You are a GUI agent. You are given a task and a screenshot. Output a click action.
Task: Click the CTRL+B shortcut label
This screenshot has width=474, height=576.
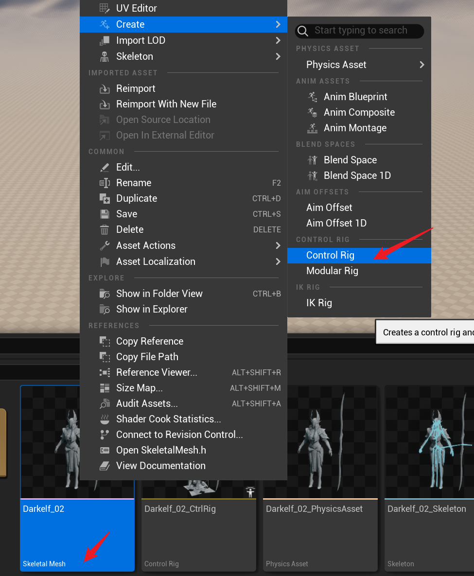(267, 294)
